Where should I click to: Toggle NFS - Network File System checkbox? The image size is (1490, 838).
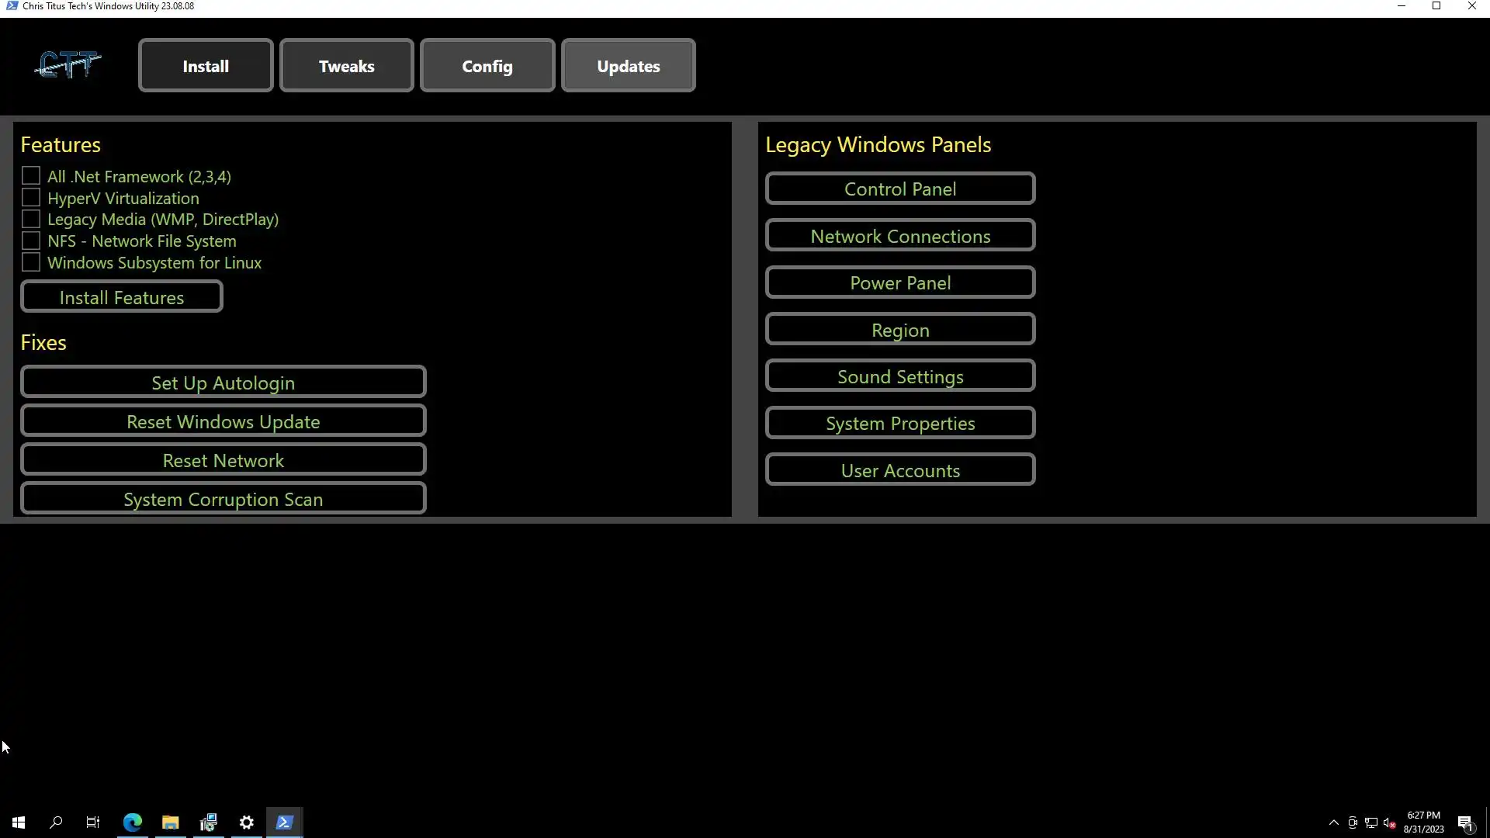31,241
